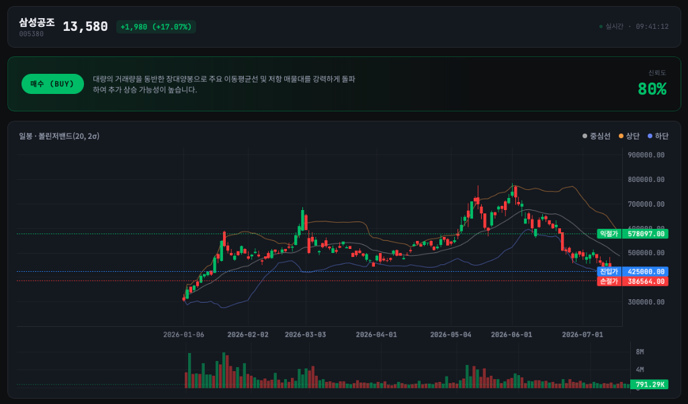Click the 2026-04-01 date axis label
The height and width of the screenshot is (404, 688).
376,335
